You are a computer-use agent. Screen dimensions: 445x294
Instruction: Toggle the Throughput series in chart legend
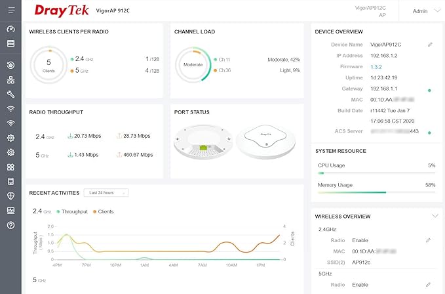74,212
